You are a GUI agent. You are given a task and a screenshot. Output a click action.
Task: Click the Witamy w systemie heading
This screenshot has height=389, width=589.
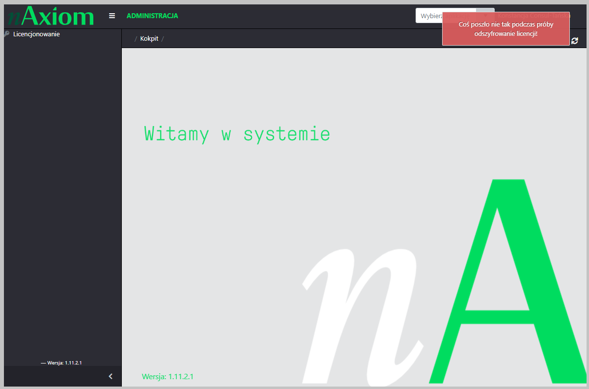[x=237, y=134]
